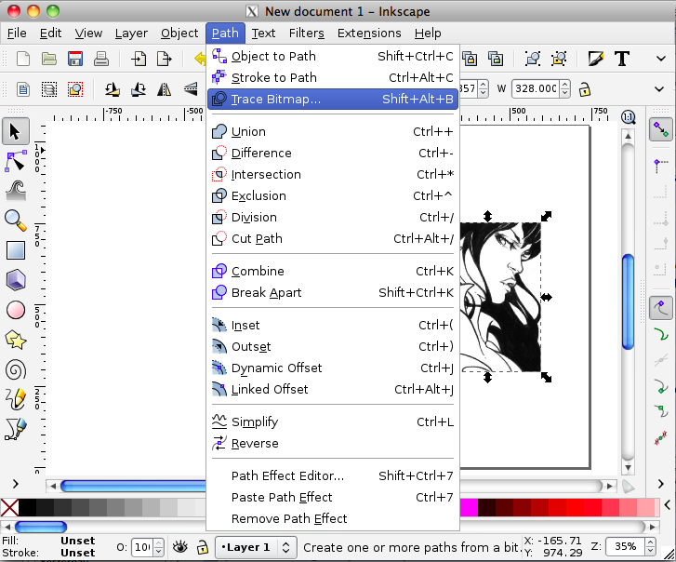
Task: Toggle snap bounding box corners
Action: [661, 164]
